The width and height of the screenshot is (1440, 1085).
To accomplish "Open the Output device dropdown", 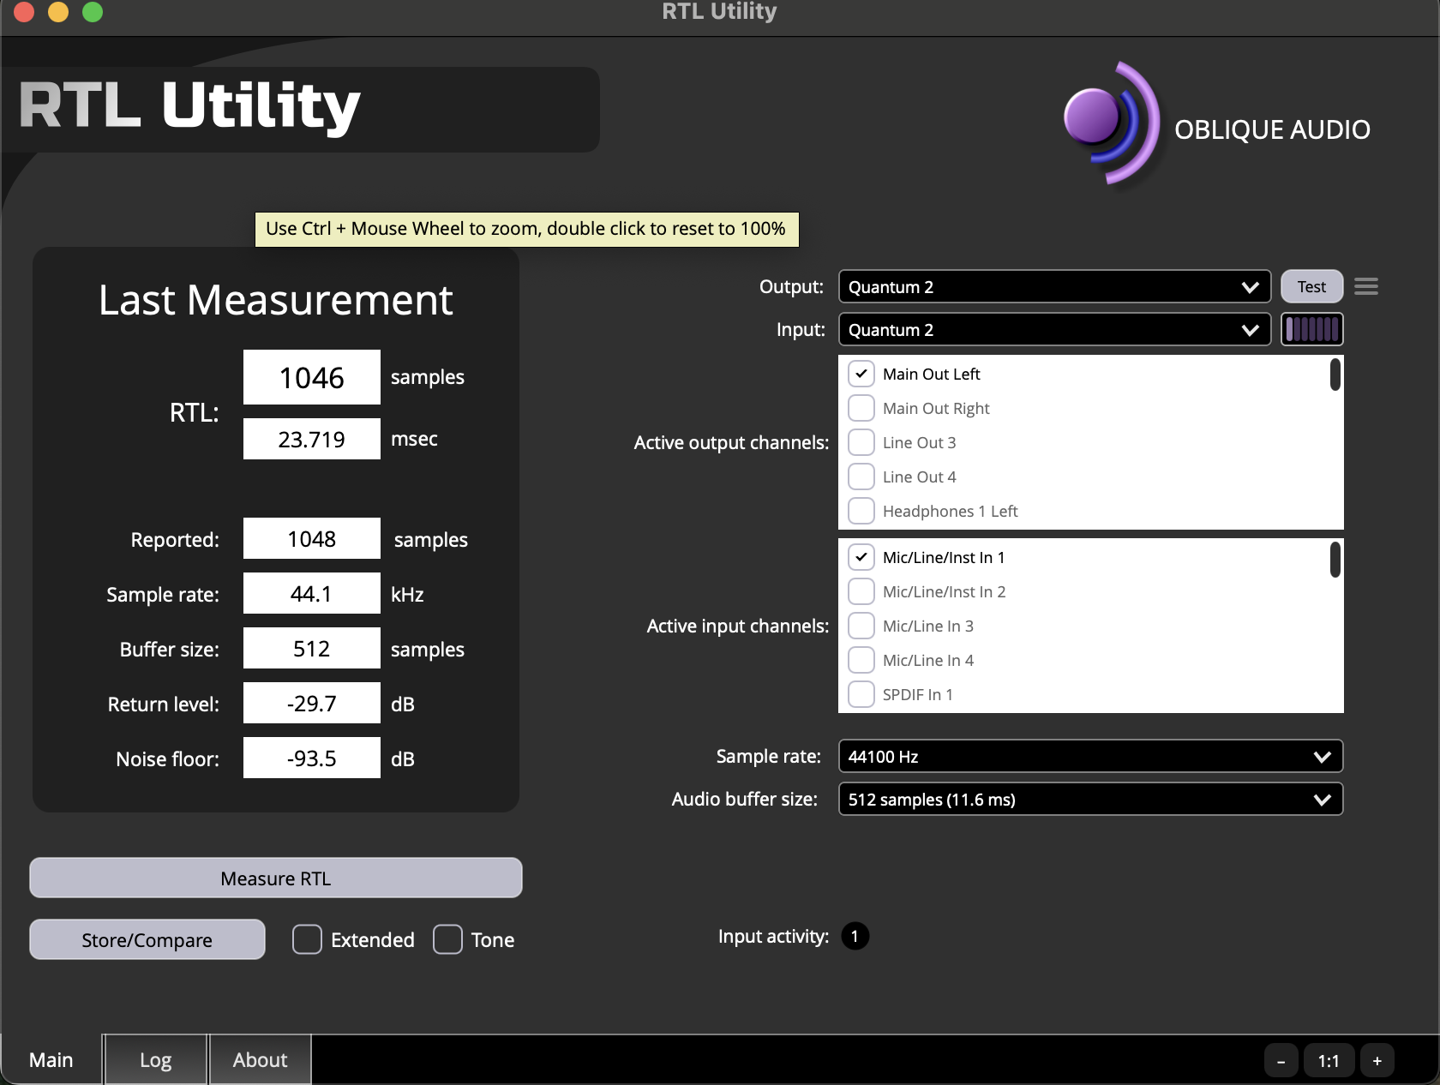I will [1054, 286].
